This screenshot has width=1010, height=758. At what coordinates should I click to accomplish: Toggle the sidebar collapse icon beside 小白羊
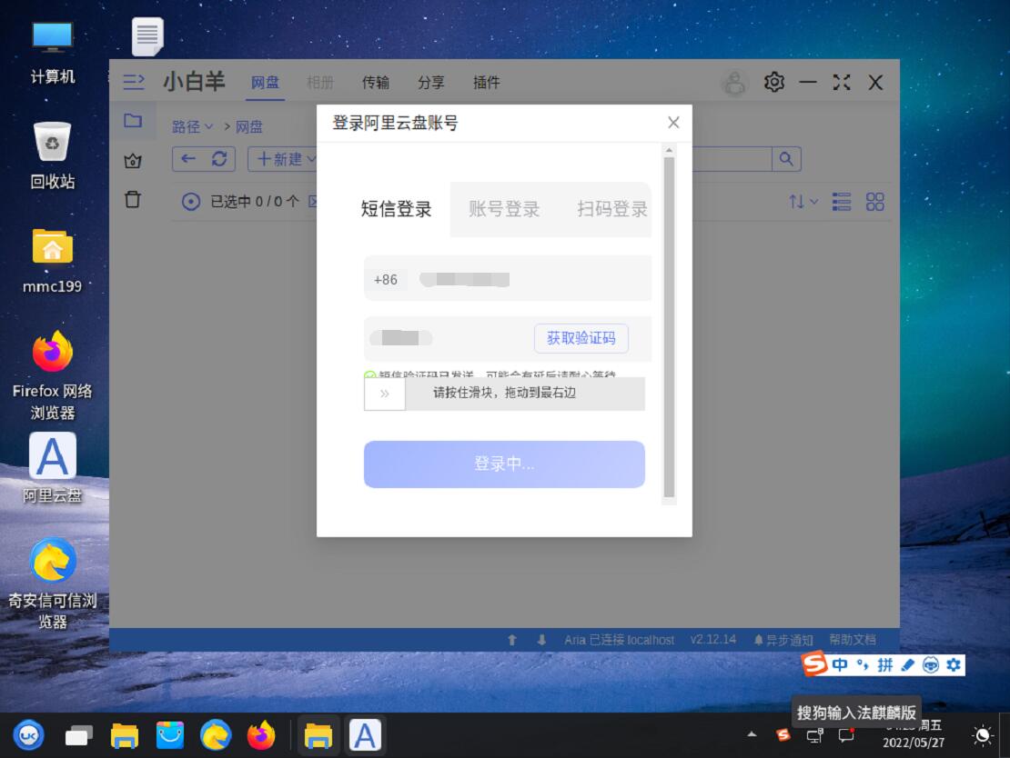click(134, 82)
